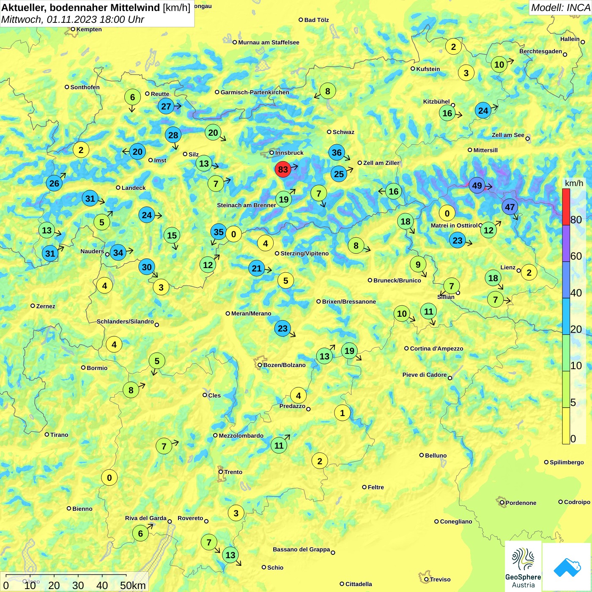Click the green 10–20 legend segment
This screenshot has height=592, width=592.
(566, 353)
